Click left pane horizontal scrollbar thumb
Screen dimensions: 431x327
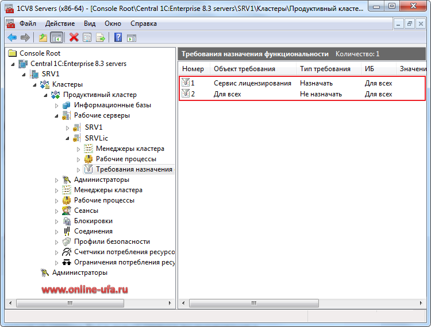[x=70, y=303]
